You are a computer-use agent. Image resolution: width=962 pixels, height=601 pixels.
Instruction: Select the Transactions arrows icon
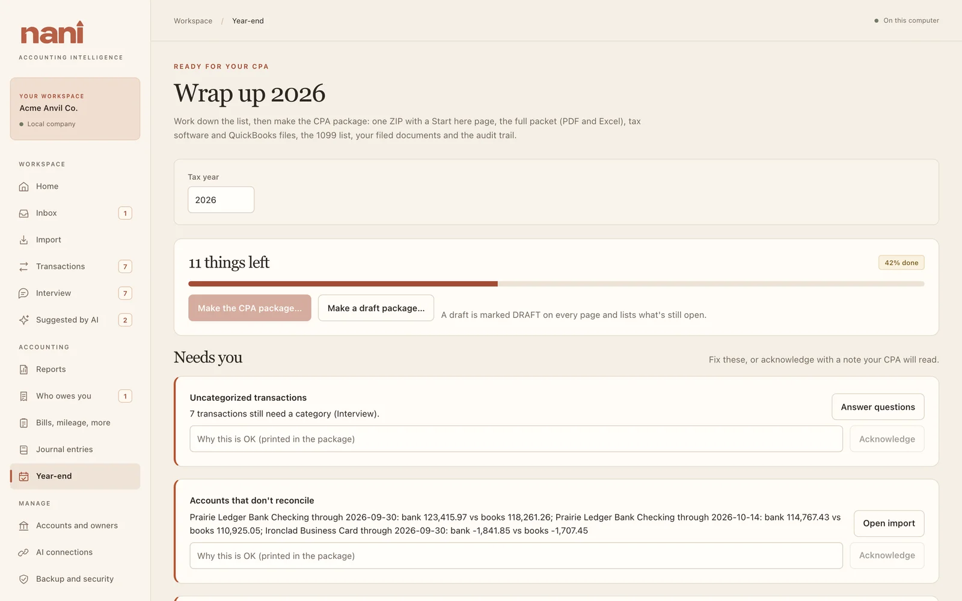coord(23,266)
